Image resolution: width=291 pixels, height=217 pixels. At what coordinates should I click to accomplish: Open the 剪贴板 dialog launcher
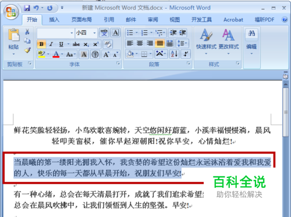pyautogui.click(x=30, y=63)
